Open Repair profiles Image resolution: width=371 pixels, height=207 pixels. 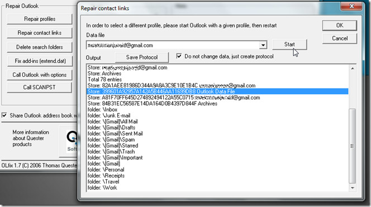pos(40,19)
